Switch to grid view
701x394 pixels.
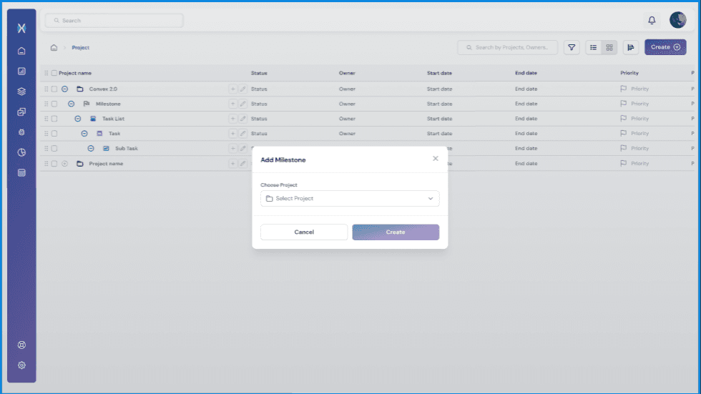pos(609,47)
